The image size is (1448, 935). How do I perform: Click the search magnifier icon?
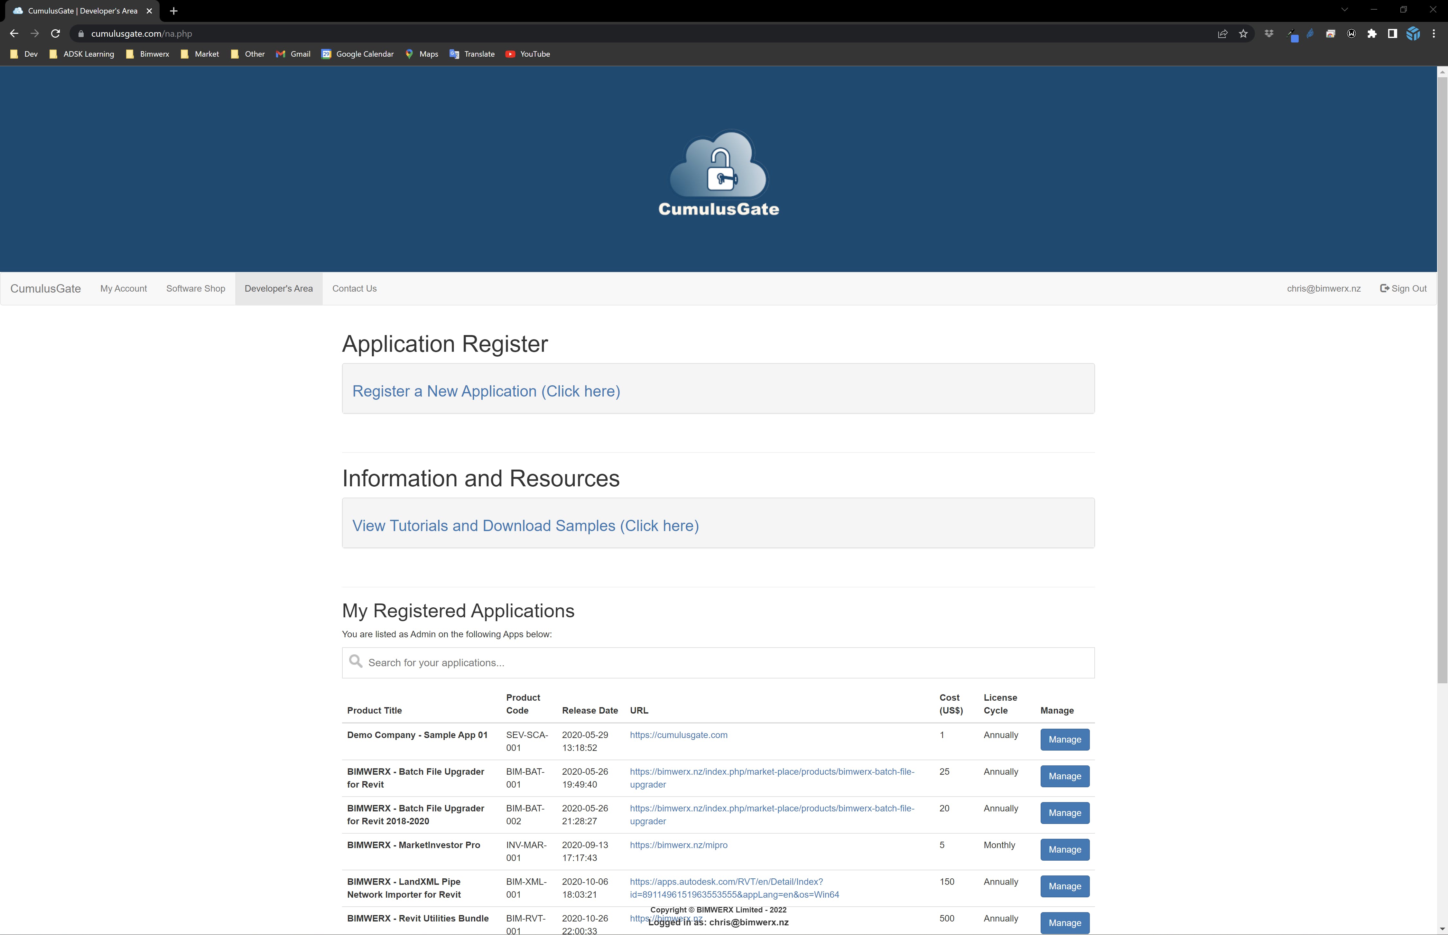[356, 661]
